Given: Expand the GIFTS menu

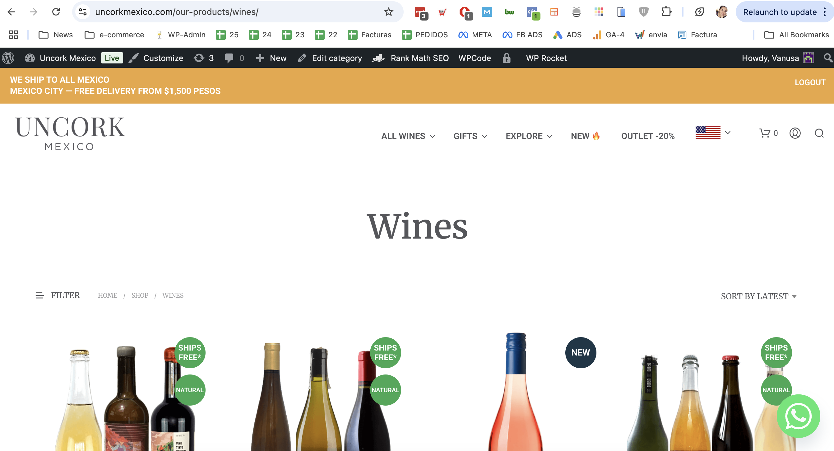Looking at the screenshot, I should tap(470, 136).
